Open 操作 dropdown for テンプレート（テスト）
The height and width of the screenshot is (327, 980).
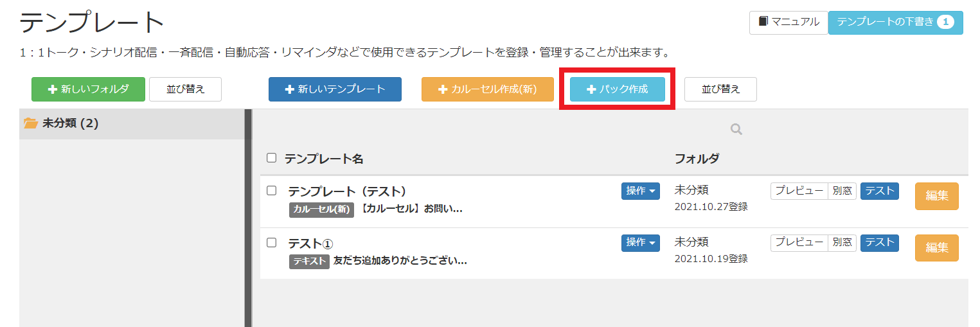pos(640,191)
